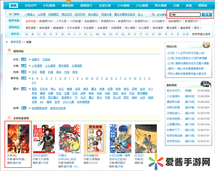Select 已完结 status filter

46,59
